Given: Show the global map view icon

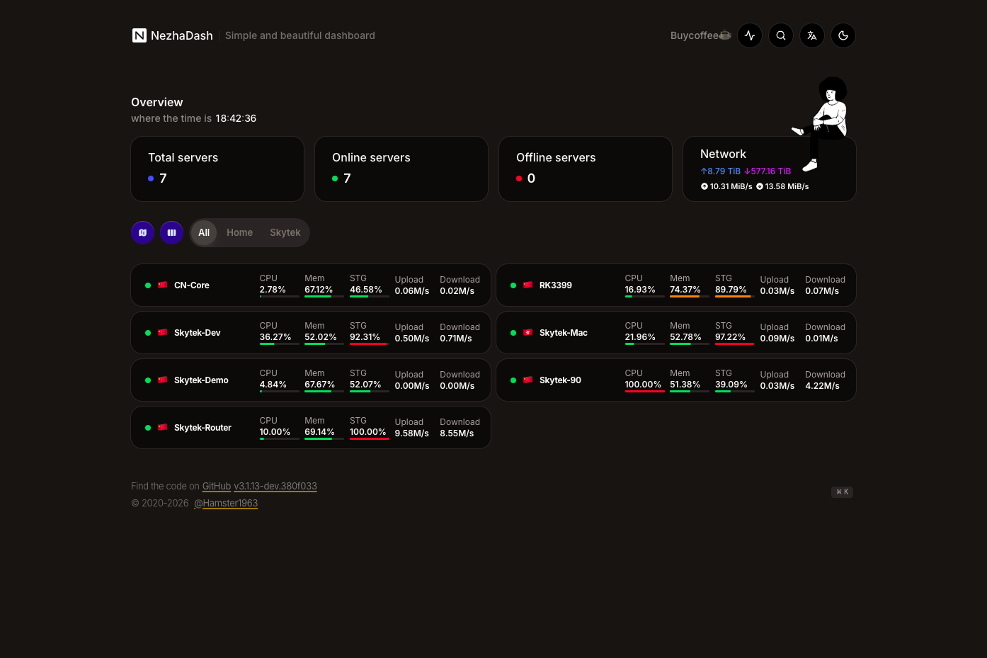Looking at the screenshot, I should click(x=143, y=232).
